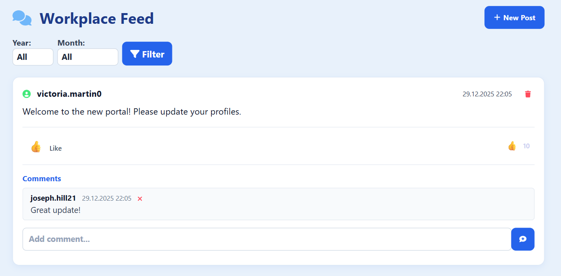This screenshot has width=561, height=276.
Task: Click the Comments section heading
Action: (x=42, y=178)
